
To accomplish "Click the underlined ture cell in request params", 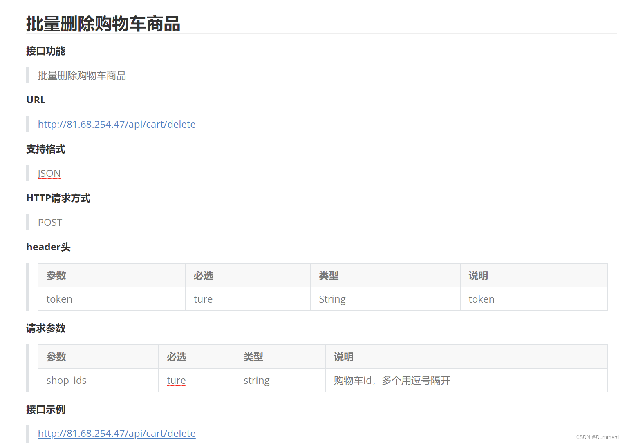I will click(x=176, y=380).
